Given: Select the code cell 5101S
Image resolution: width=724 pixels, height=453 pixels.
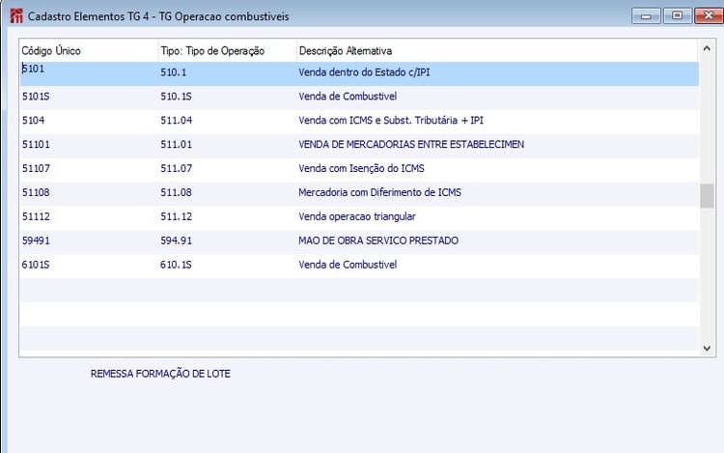Looking at the screenshot, I should (36, 97).
